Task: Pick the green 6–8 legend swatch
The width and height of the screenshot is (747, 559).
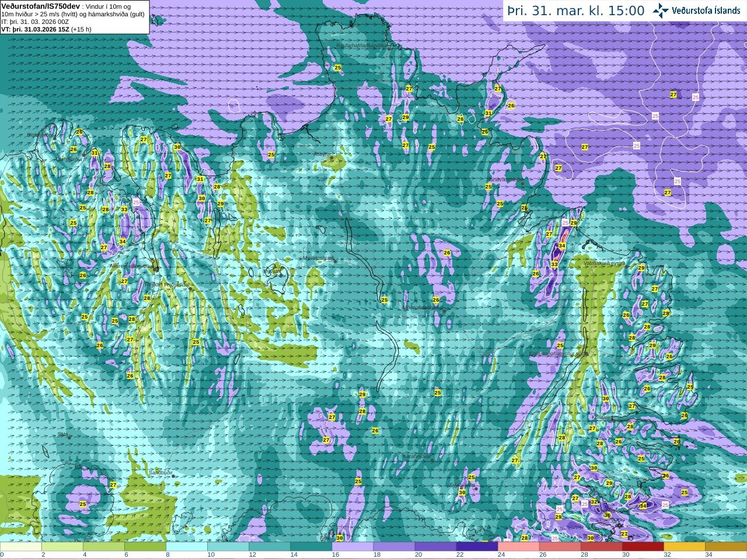Action: (145, 547)
